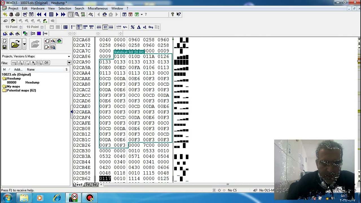
Task: Click the import wizard wand icon
Action: (x=53, y=41)
